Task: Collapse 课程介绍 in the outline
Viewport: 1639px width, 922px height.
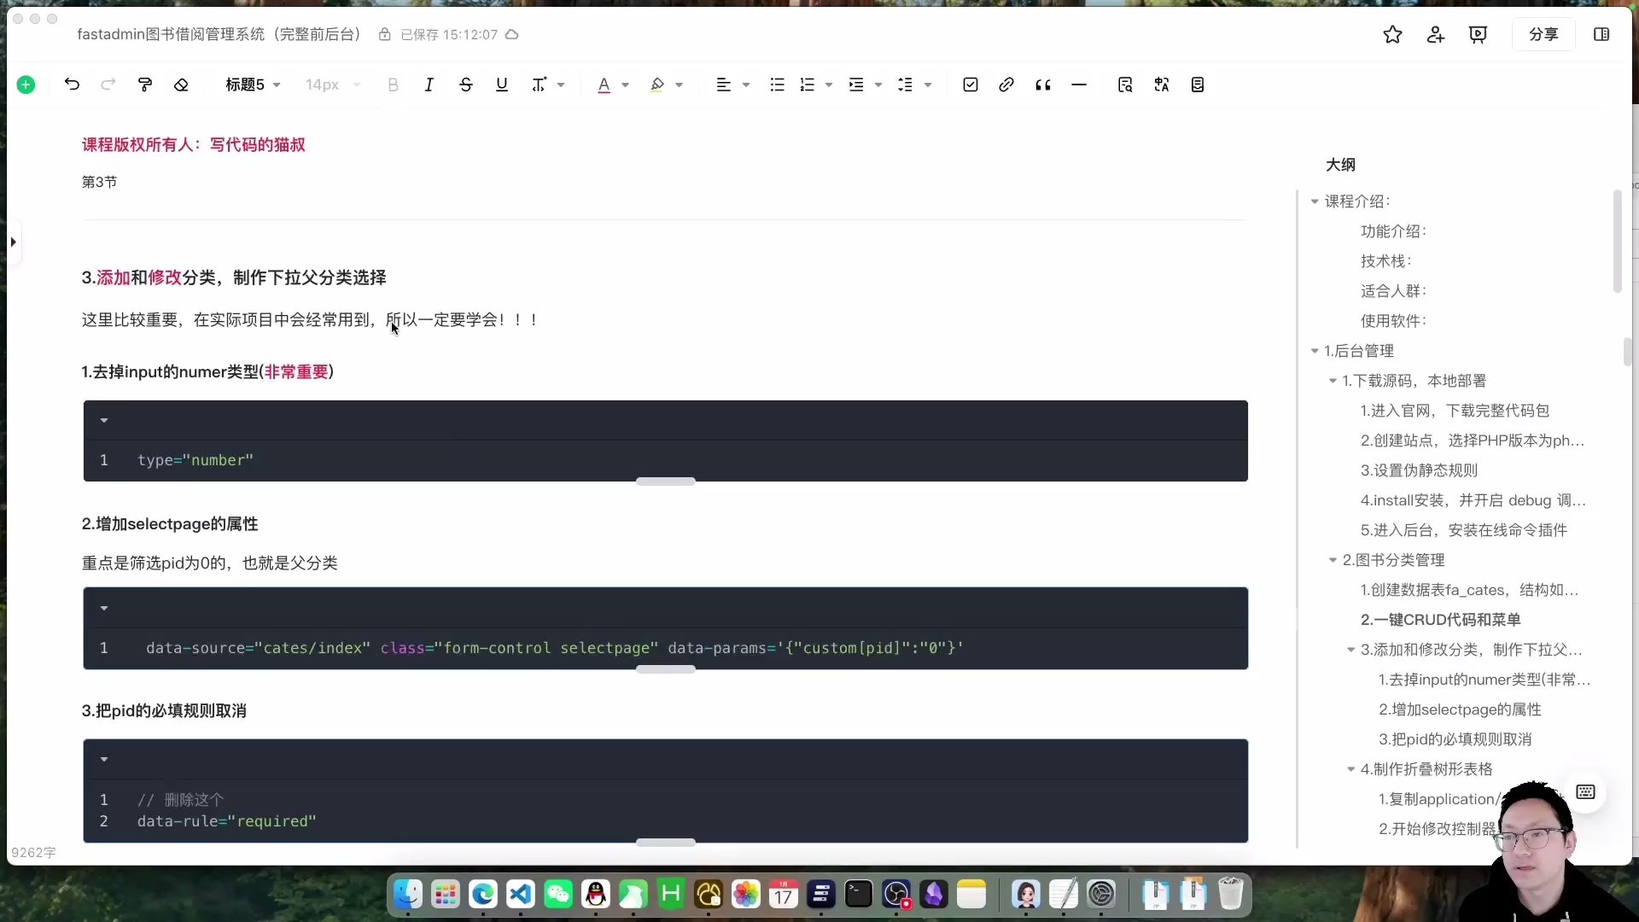Action: 1315,201
